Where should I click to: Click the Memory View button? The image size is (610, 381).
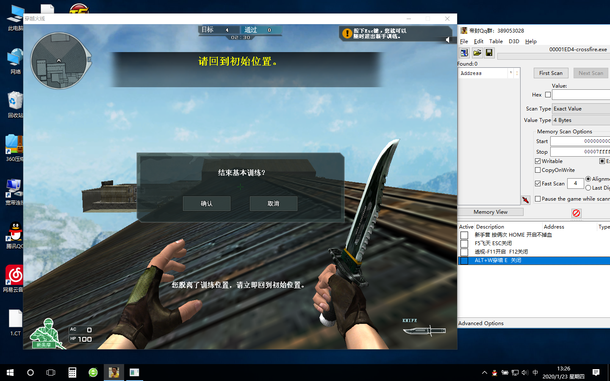(x=491, y=212)
